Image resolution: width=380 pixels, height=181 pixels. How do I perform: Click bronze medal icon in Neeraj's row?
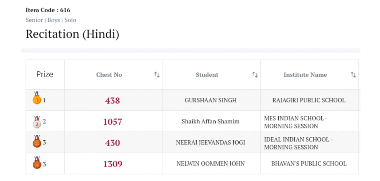pos(37,142)
